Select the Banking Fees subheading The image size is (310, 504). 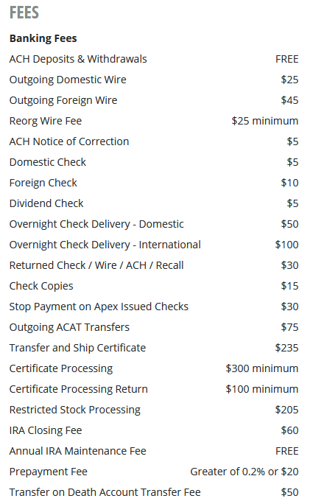[x=43, y=38]
